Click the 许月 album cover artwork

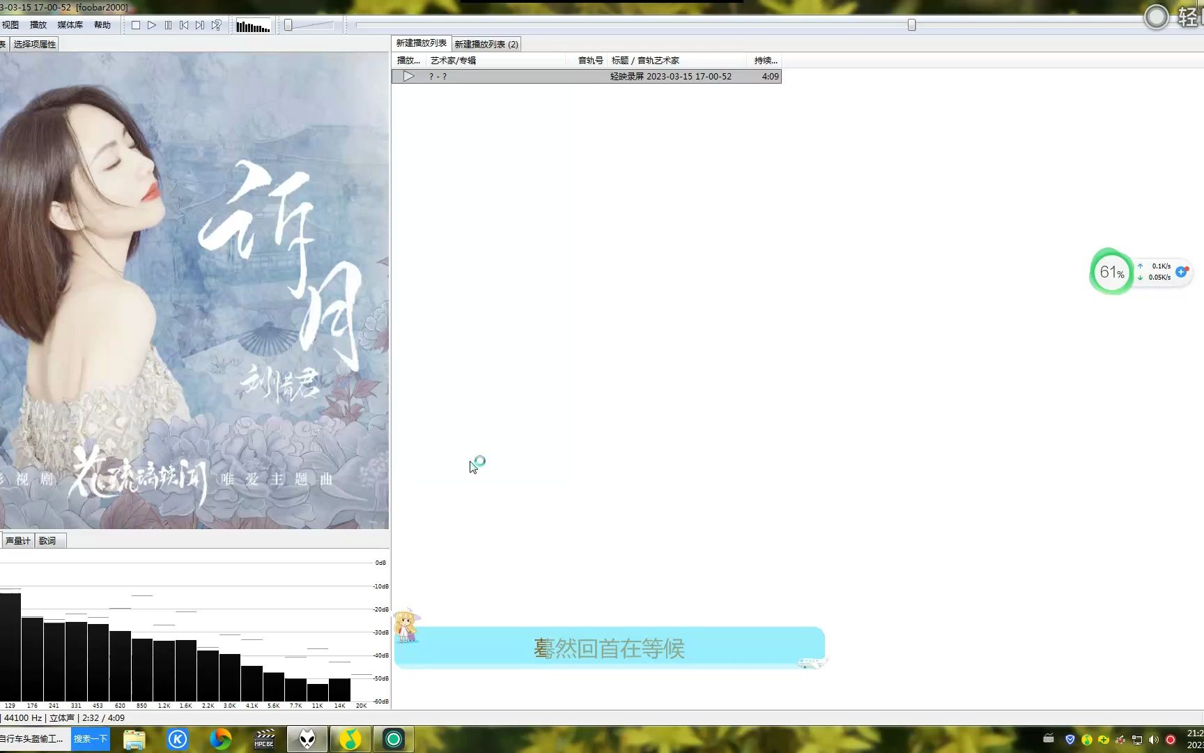(194, 291)
